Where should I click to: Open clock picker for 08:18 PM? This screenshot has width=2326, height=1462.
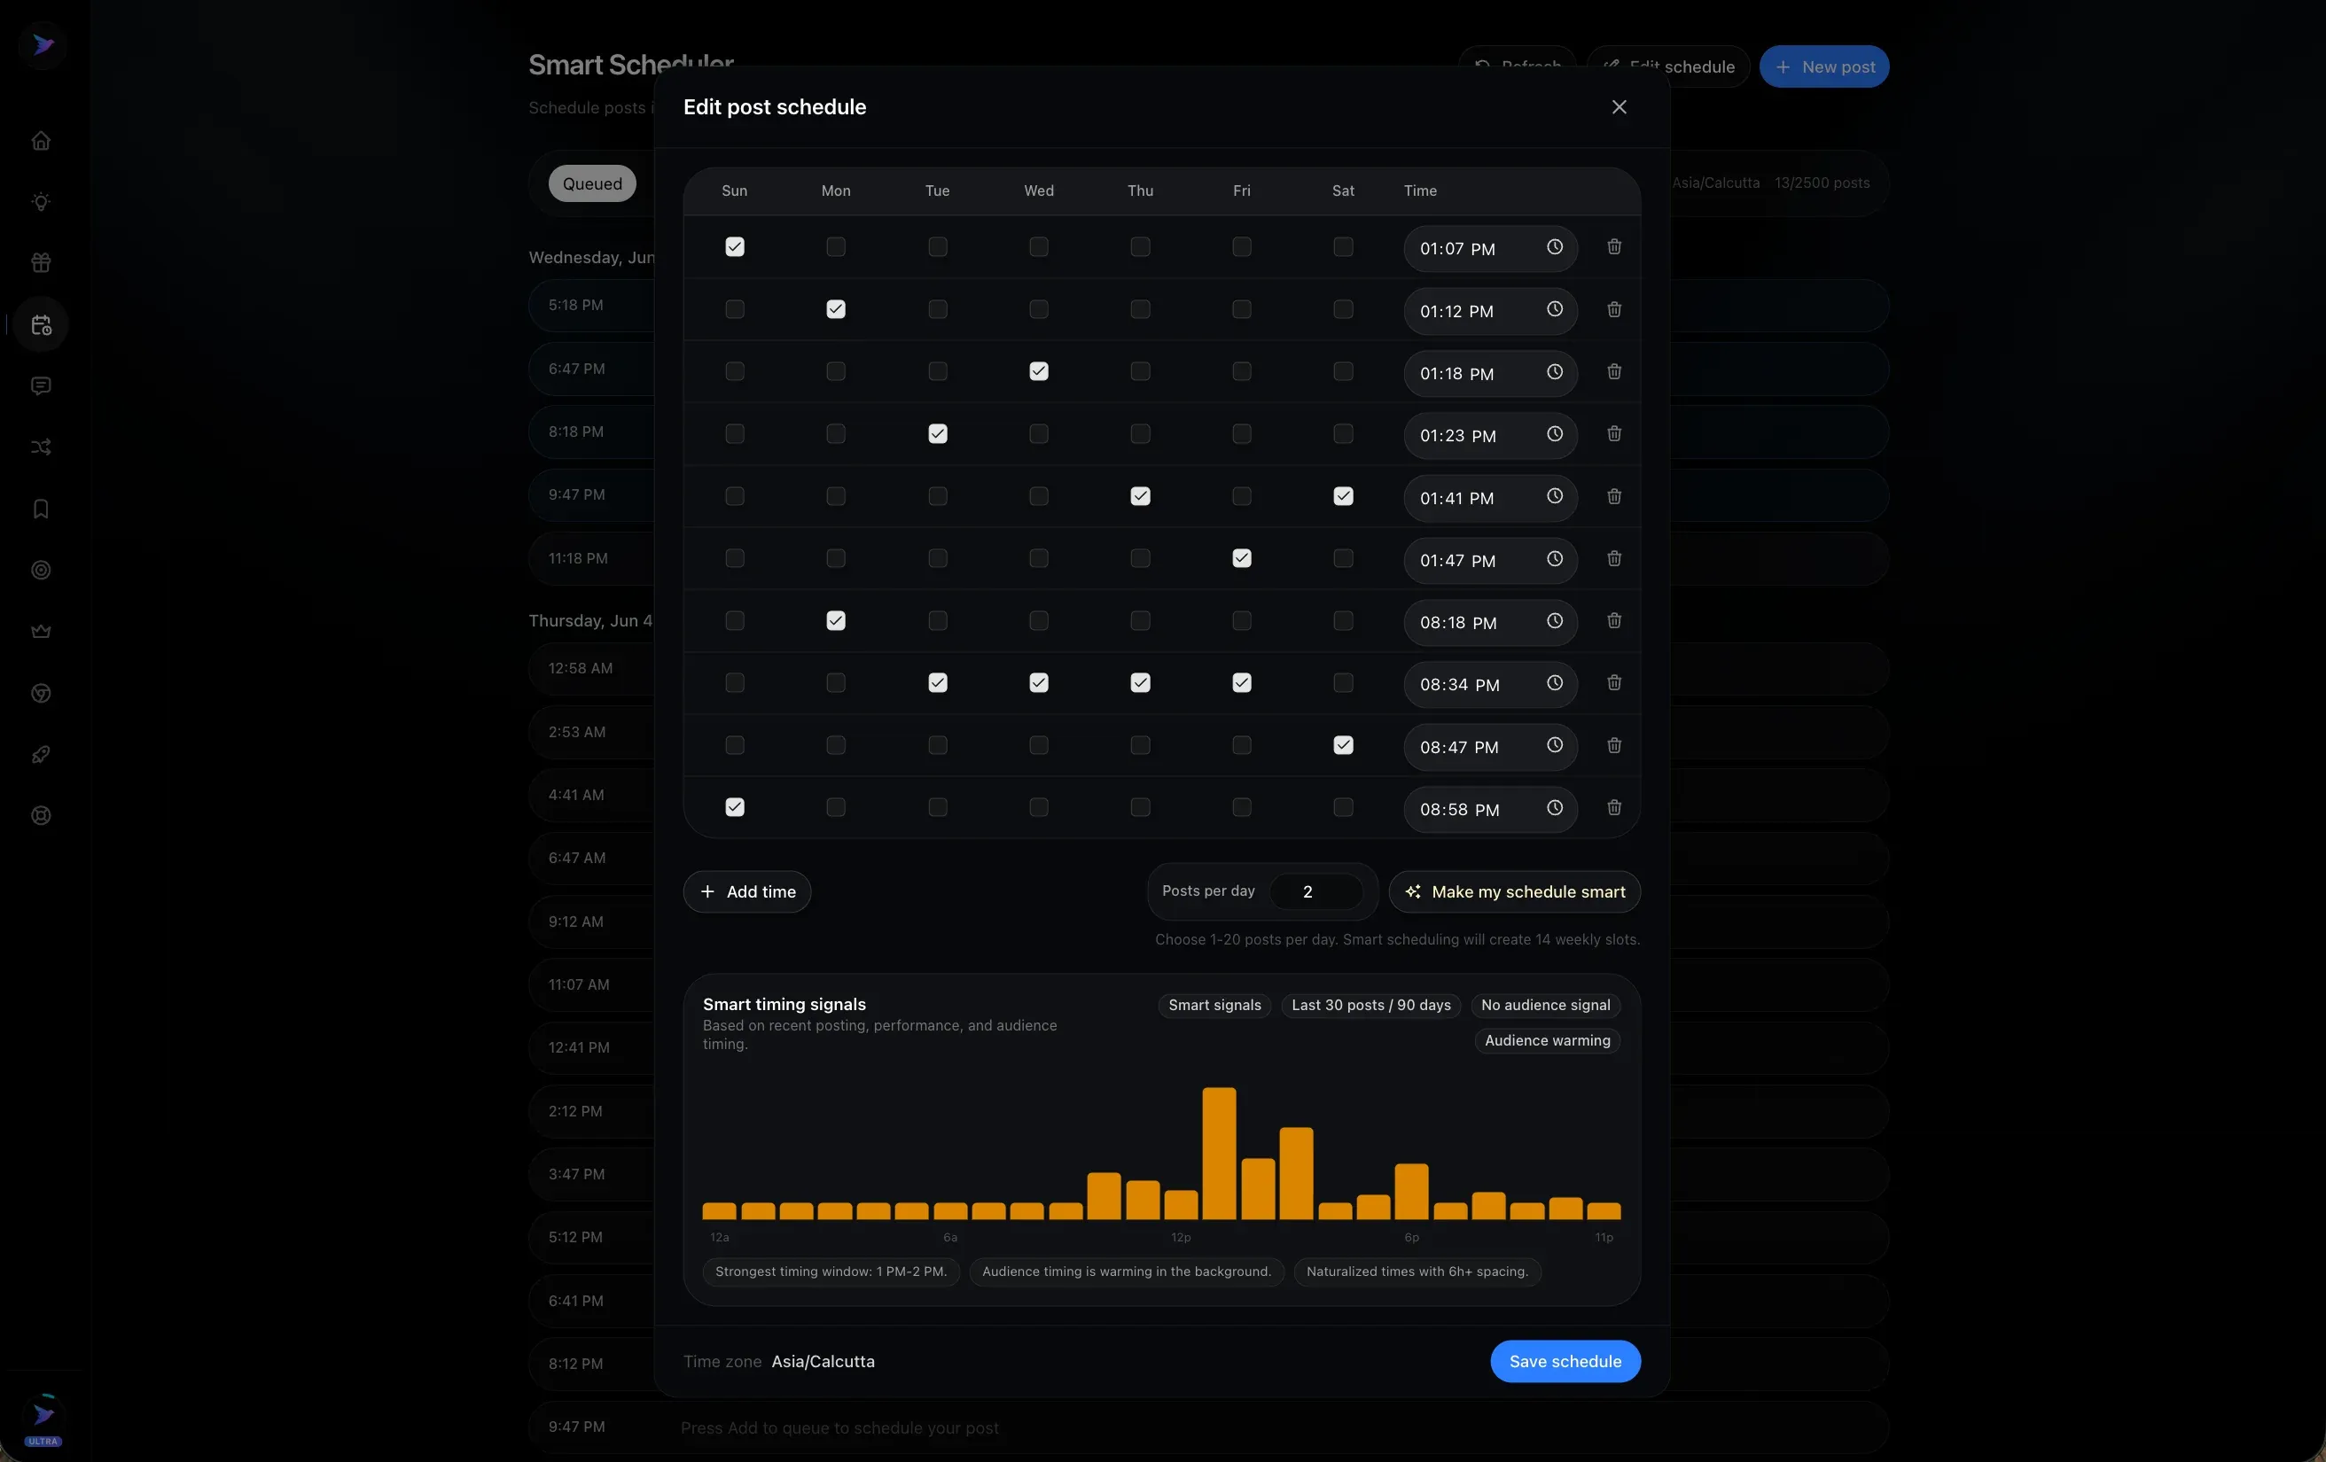(1554, 621)
